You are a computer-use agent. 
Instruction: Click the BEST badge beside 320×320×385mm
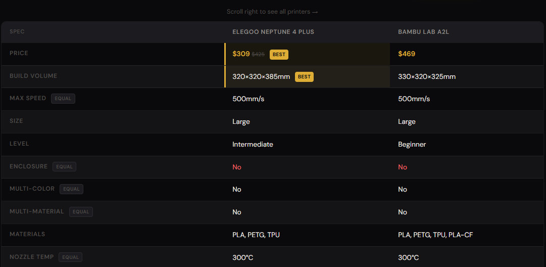click(x=304, y=77)
